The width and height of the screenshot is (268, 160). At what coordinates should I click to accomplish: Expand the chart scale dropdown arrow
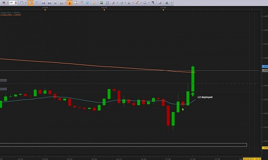65,3
